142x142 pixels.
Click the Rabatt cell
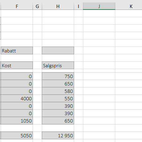17,51
